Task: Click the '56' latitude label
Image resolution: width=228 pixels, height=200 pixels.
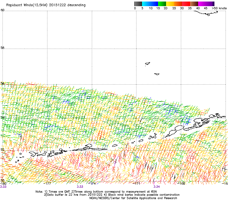Action: pos(2,83)
